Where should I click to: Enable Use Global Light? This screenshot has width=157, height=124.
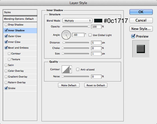(x=90, y=35)
